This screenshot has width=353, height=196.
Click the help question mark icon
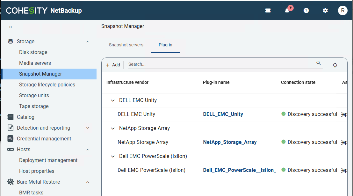point(306,10)
